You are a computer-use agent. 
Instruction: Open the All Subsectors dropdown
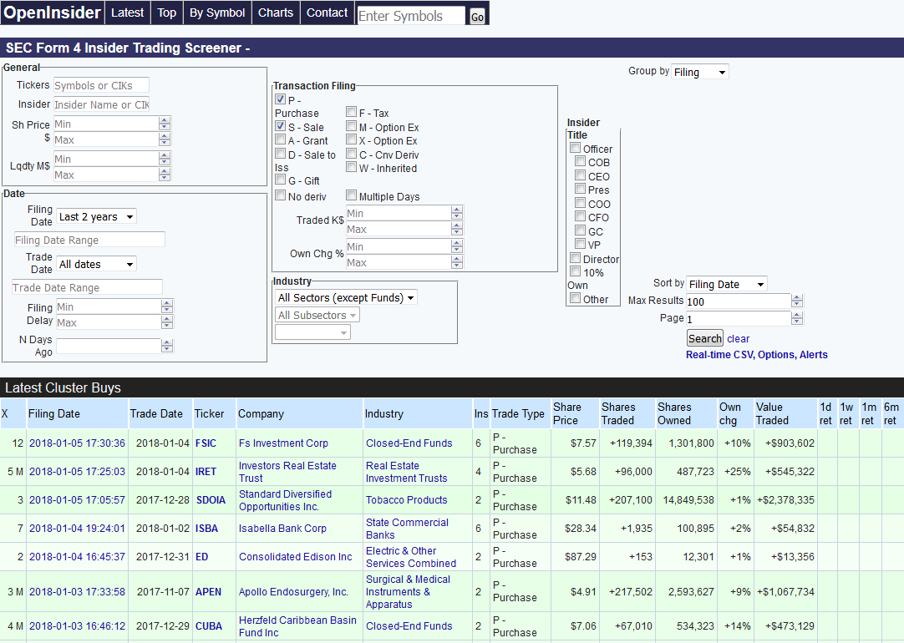317,315
